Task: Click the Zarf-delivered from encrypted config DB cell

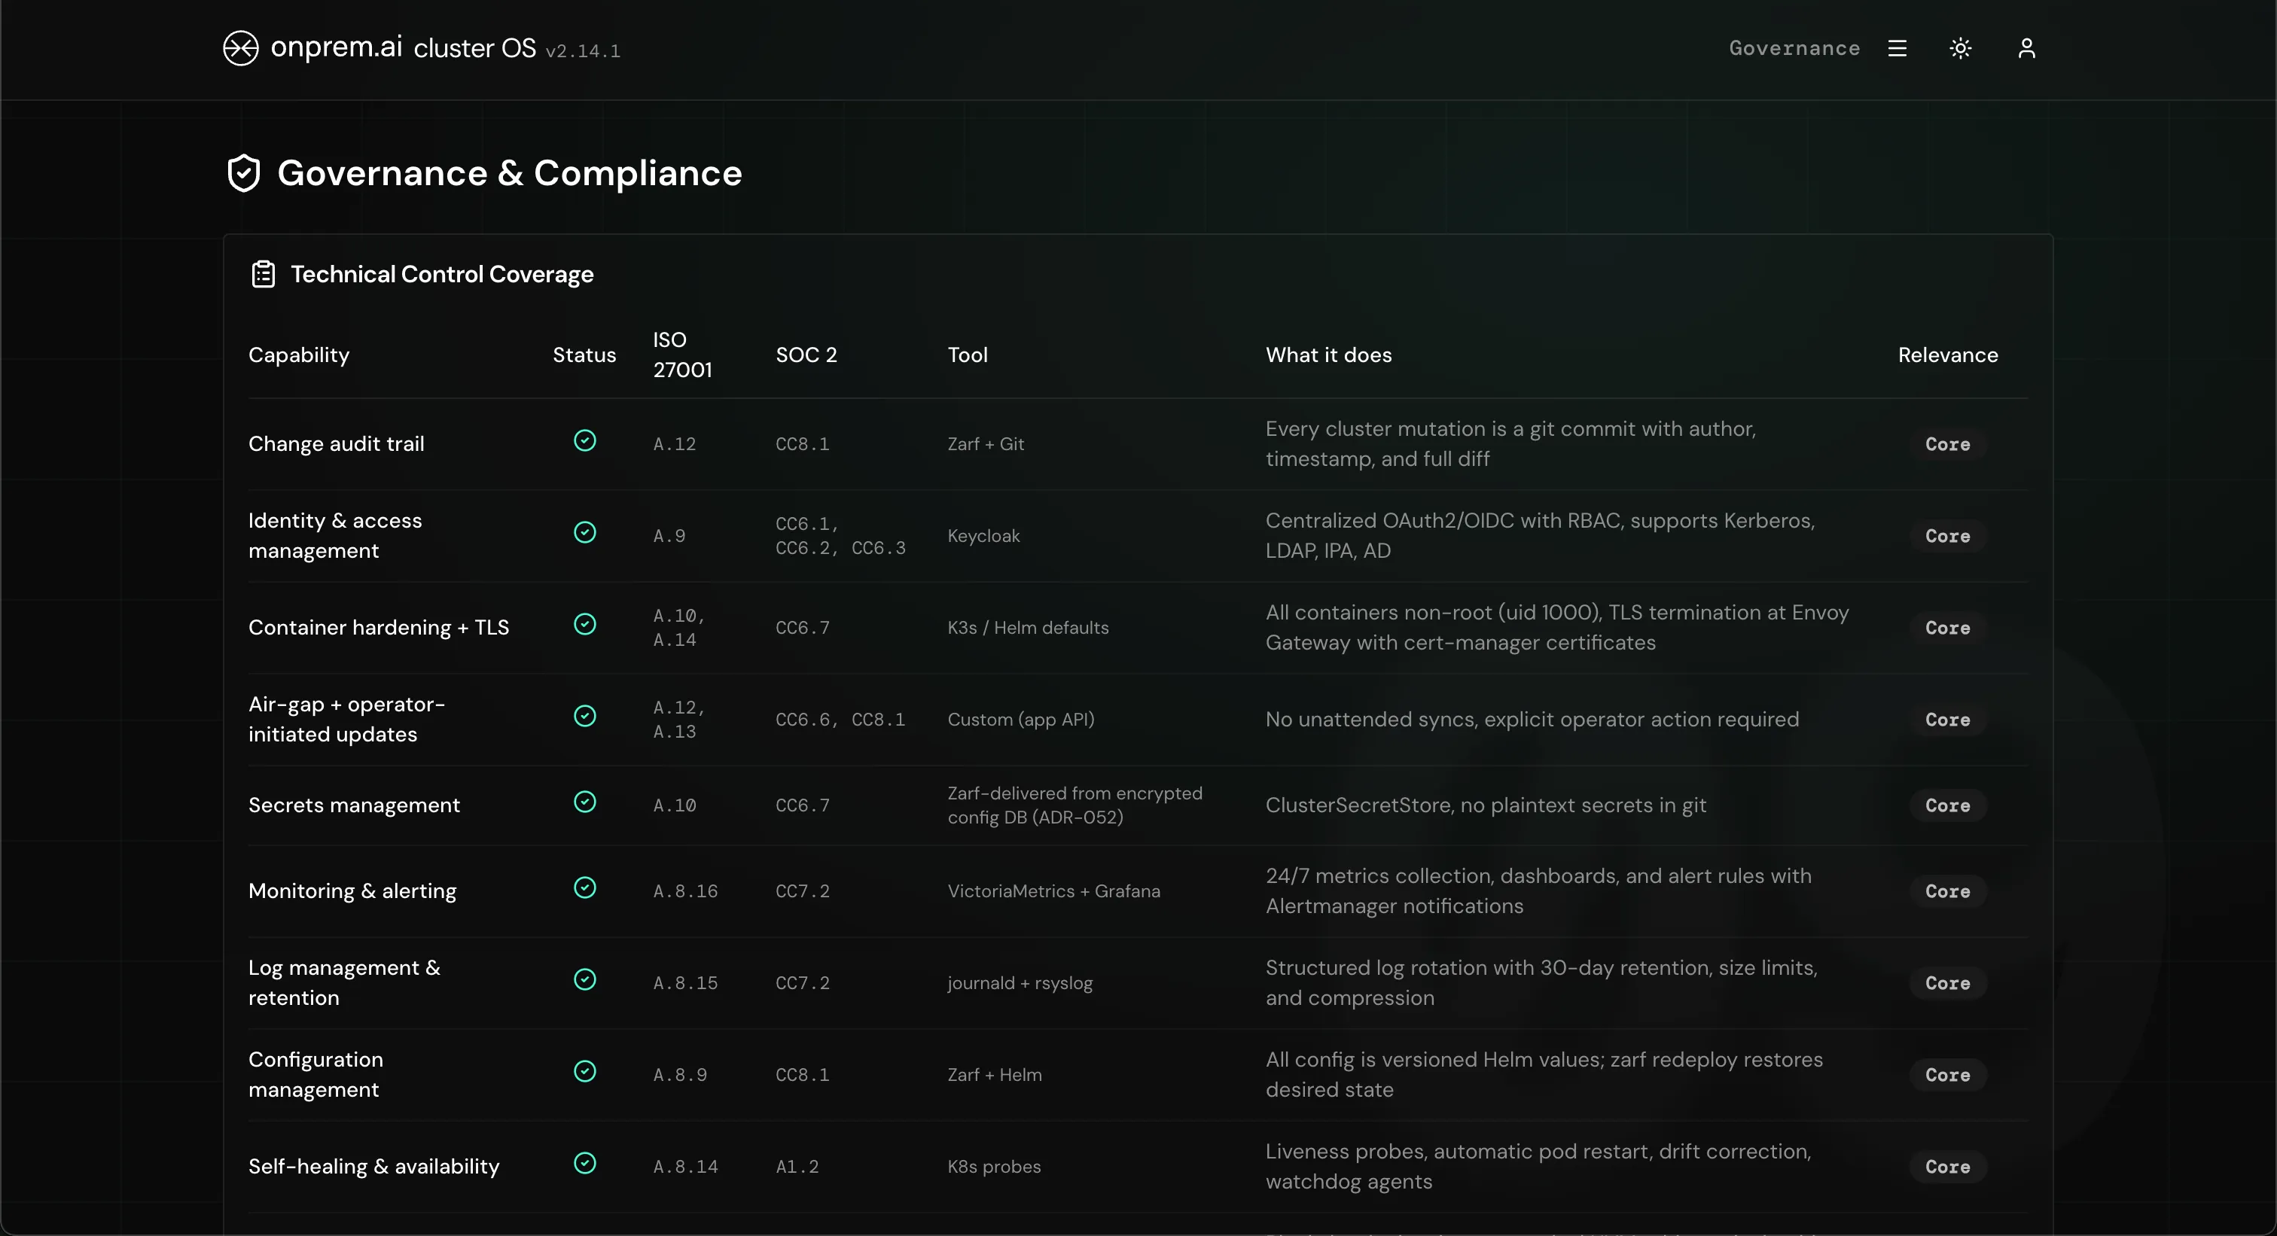Action: coord(1074,805)
